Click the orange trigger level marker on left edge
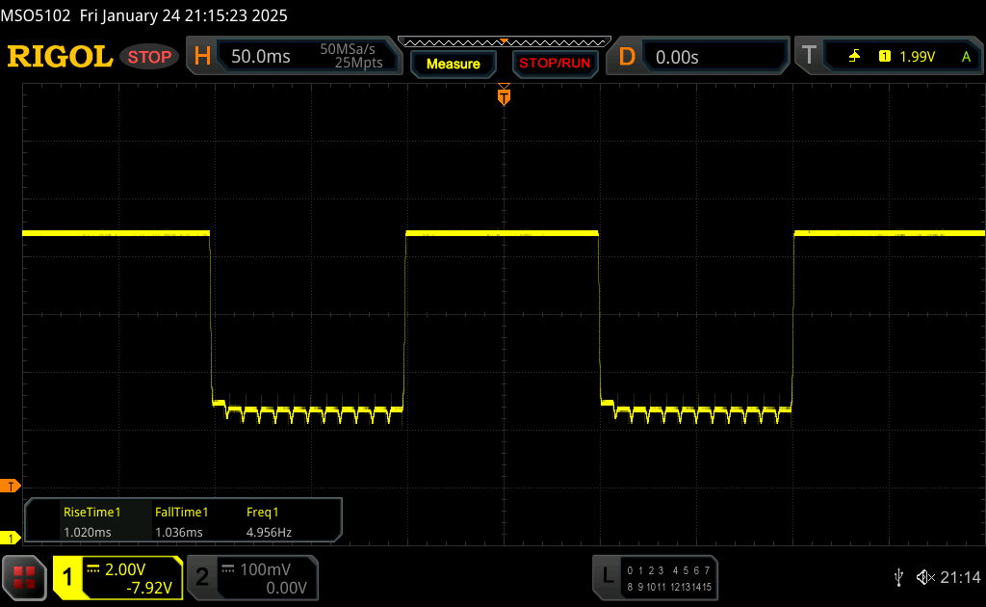 (10, 486)
